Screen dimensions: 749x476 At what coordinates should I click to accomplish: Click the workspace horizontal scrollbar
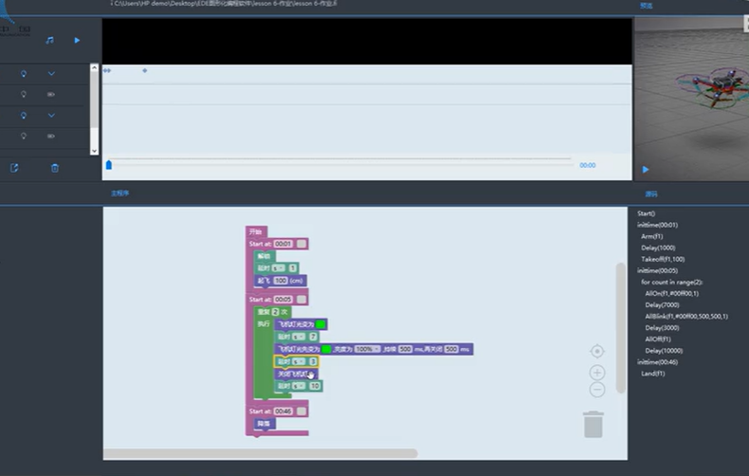pyautogui.click(x=261, y=453)
